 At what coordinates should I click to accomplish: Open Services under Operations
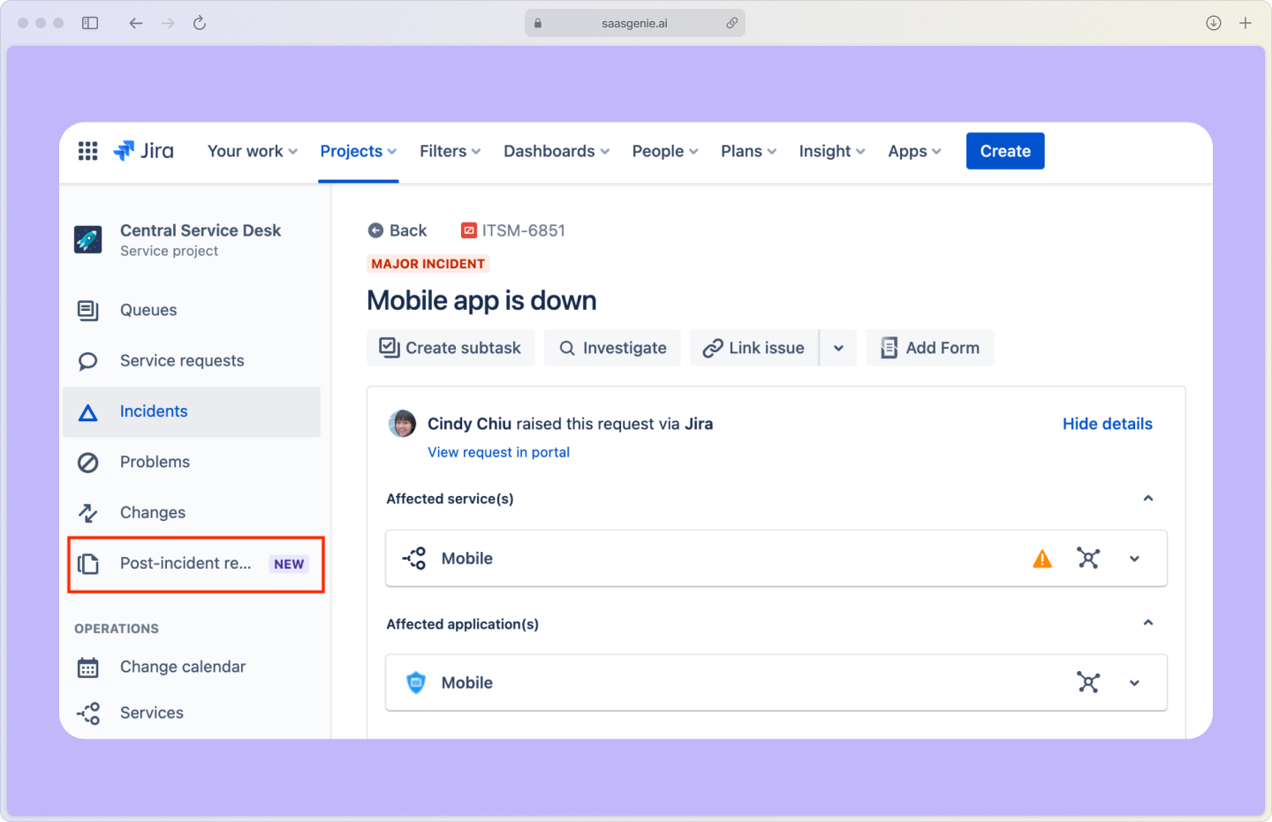click(192, 713)
